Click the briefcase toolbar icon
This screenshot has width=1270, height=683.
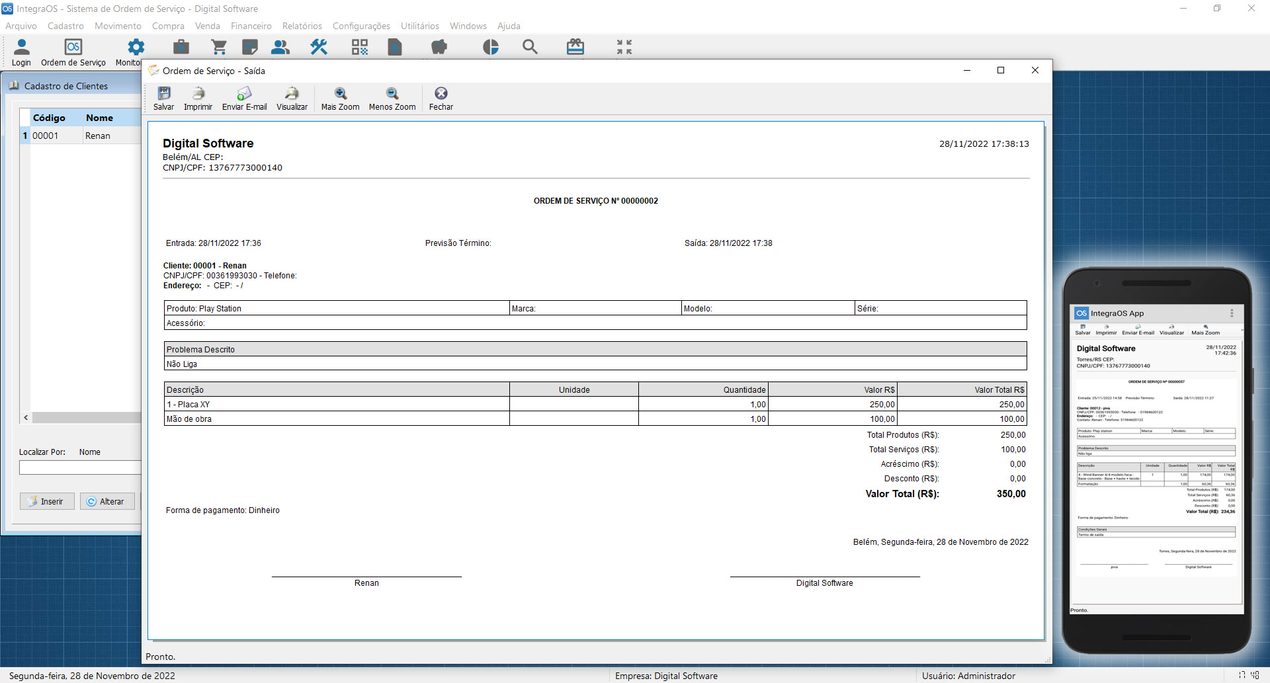pos(181,47)
